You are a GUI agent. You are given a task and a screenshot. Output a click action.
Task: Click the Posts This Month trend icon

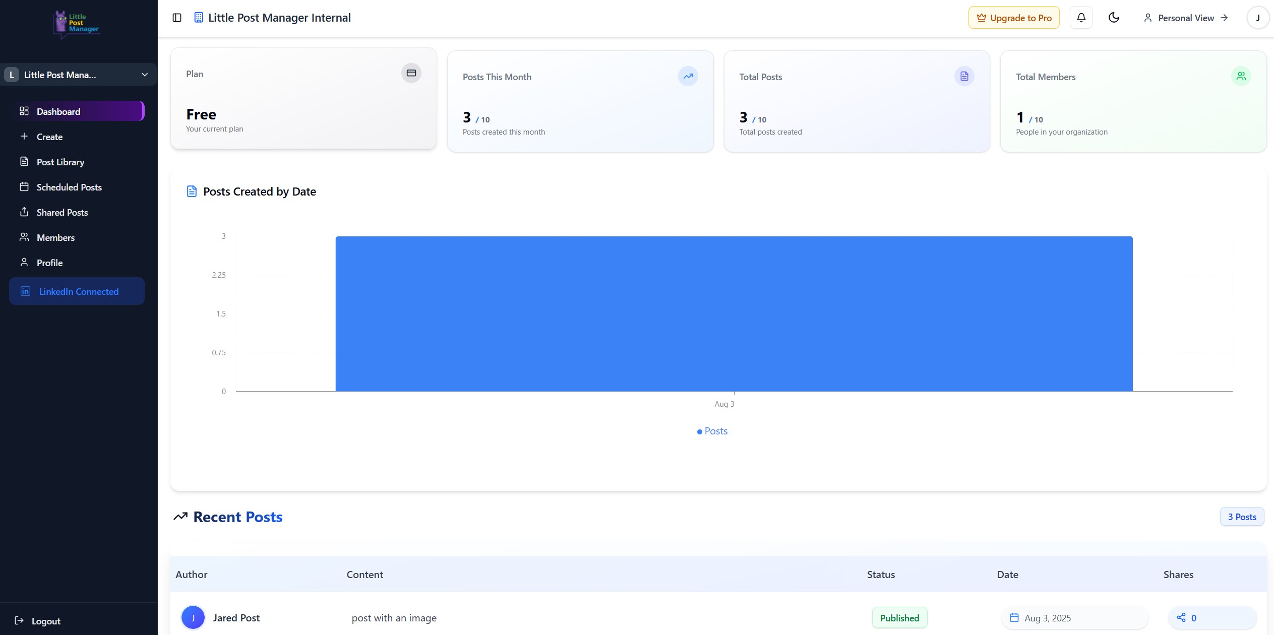coord(688,76)
